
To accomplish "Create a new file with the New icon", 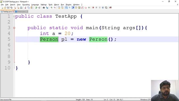I will click(x=2, y=8).
